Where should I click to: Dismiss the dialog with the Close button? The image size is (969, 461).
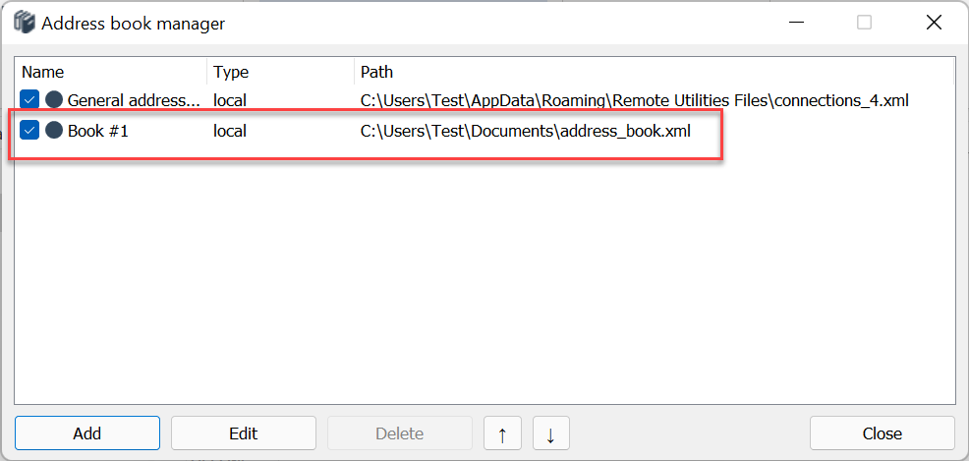point(882,433)
